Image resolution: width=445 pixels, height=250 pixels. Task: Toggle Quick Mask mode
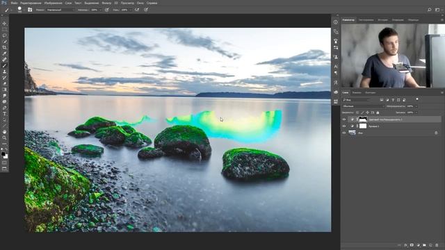[x=4, y=162]
